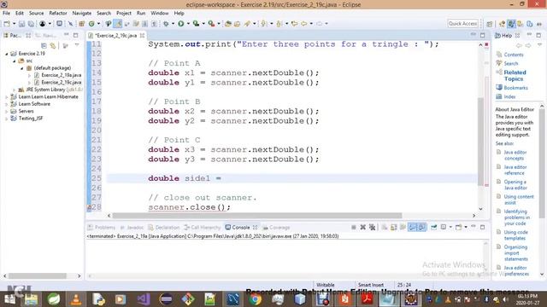Click the New Java Package icon
Screen dimensions: 547x307
tap(82, 24)
